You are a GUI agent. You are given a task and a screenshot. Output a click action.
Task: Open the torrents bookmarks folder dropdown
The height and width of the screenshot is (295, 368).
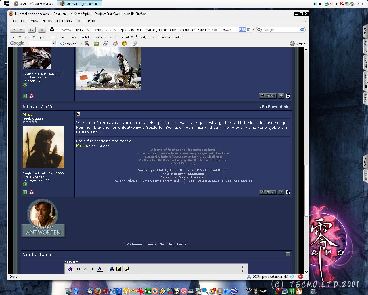point(126,37)
